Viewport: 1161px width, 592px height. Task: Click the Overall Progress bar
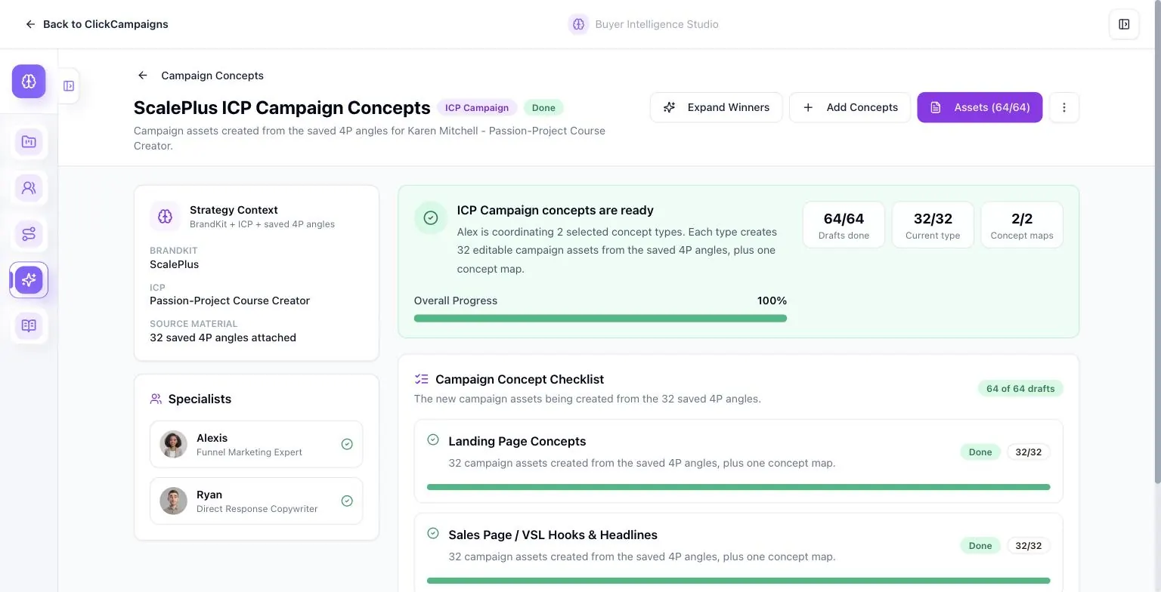click(x=600, y=319)
